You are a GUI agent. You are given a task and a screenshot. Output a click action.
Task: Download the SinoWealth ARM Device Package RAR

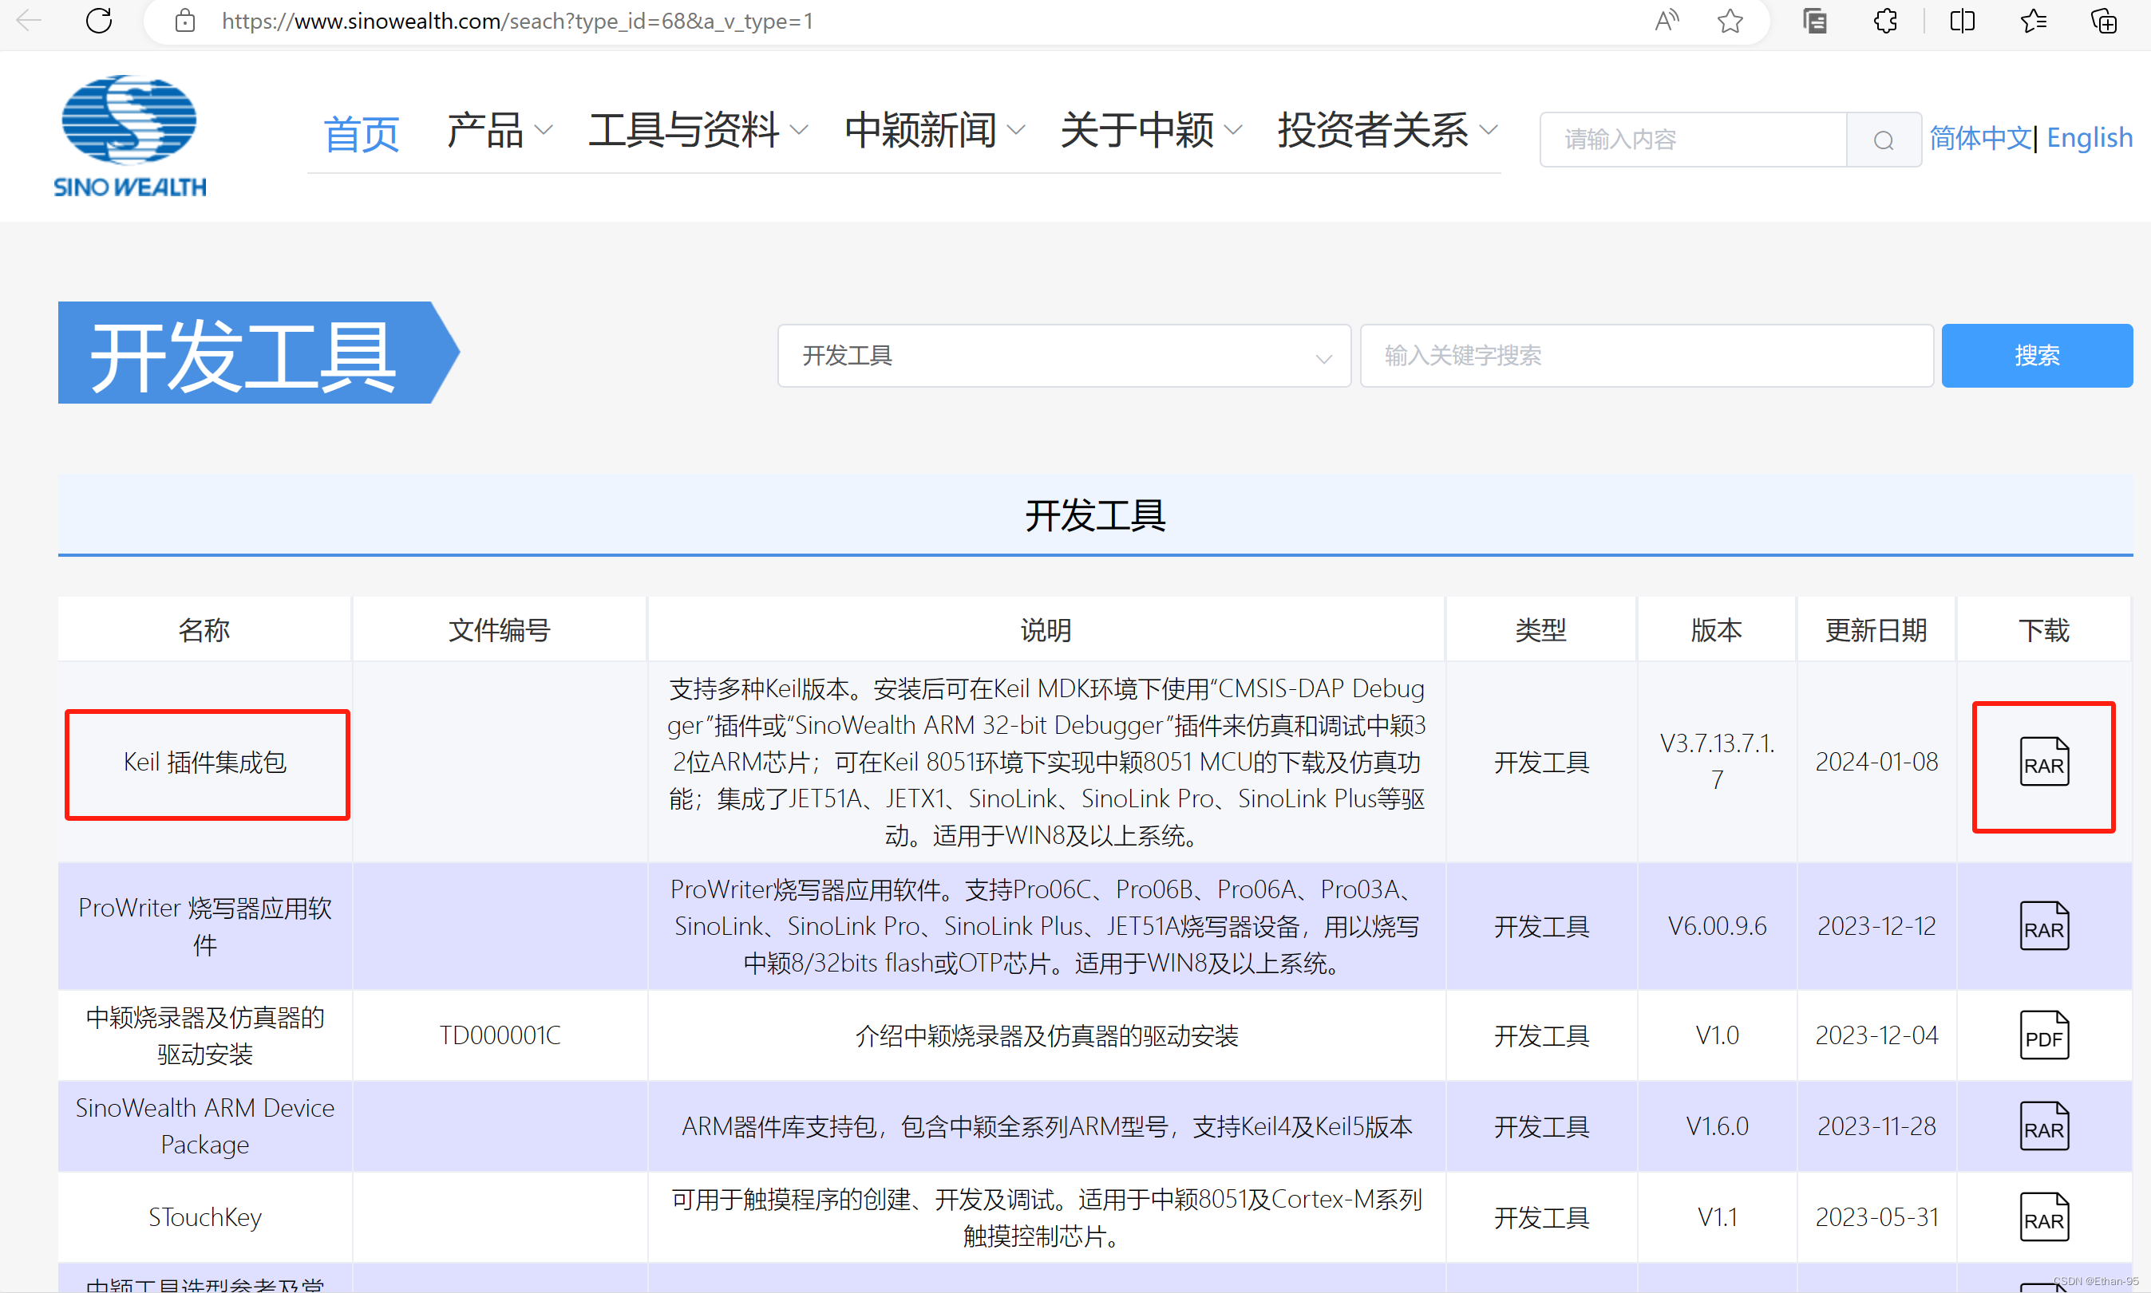coord(2044,1126)
